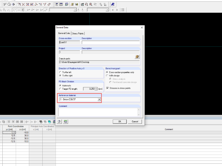Click the delete row icon in table toolbar
This screenshot has height=166, width=222.
coord(27,122)
